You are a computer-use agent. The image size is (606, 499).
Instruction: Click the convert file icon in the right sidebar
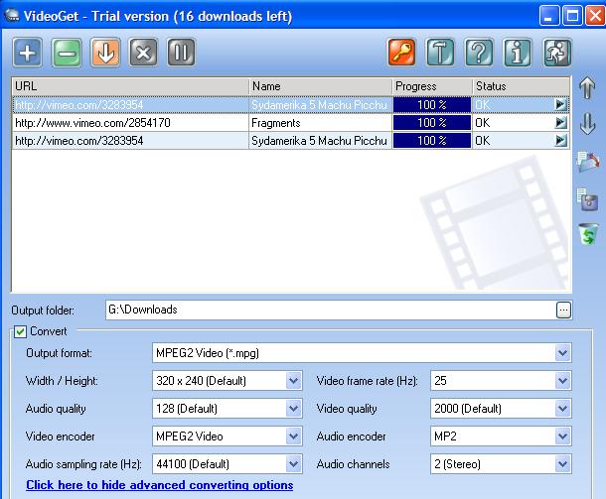588,162
